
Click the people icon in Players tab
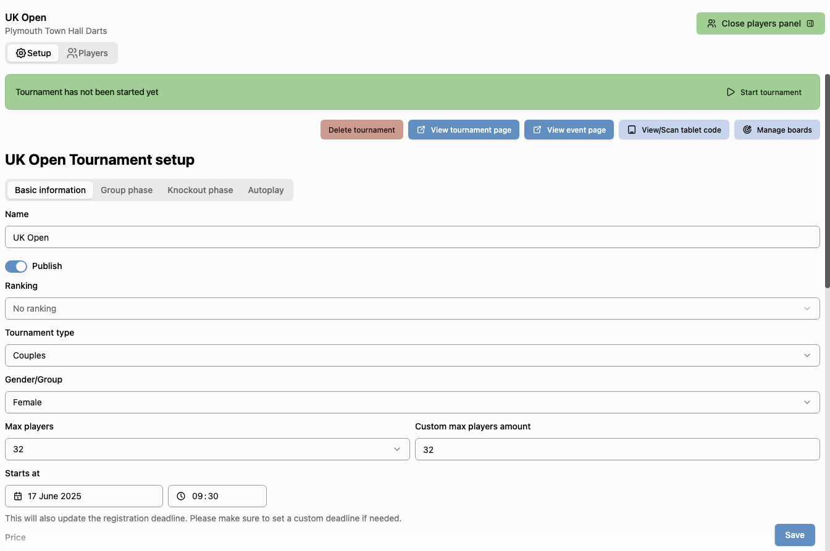[72, 53]
